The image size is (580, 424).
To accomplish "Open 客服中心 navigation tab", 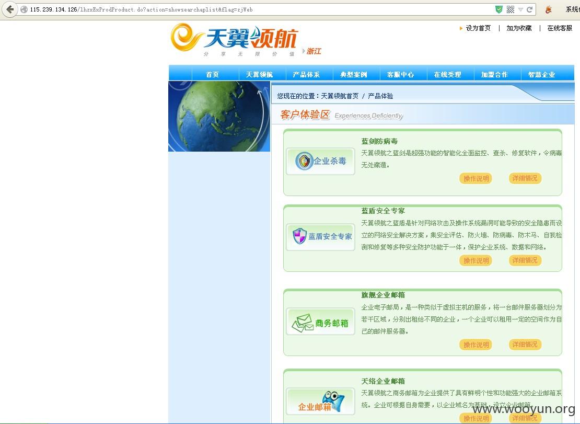I will [400, 74].
